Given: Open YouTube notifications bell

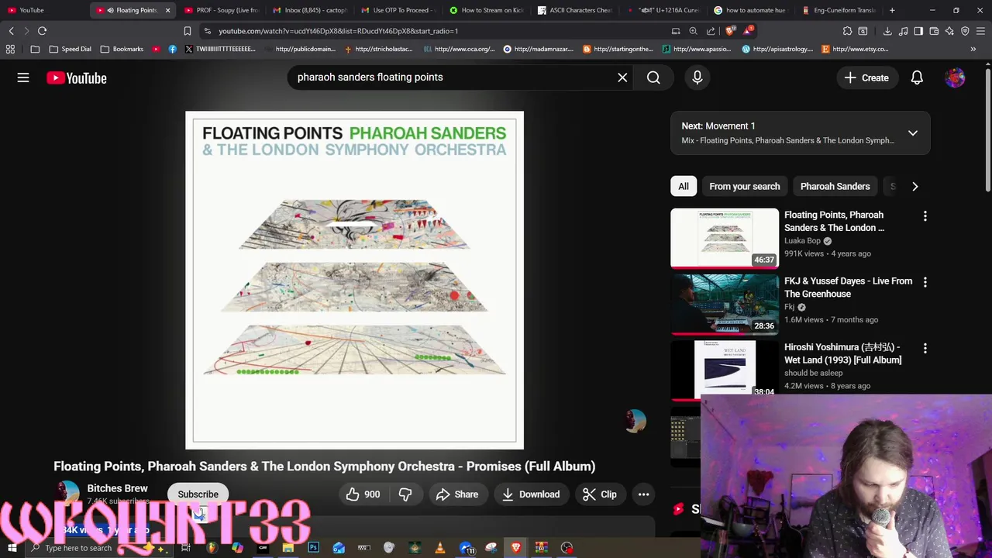Looking at the screenshot, I should click(917, 77).
